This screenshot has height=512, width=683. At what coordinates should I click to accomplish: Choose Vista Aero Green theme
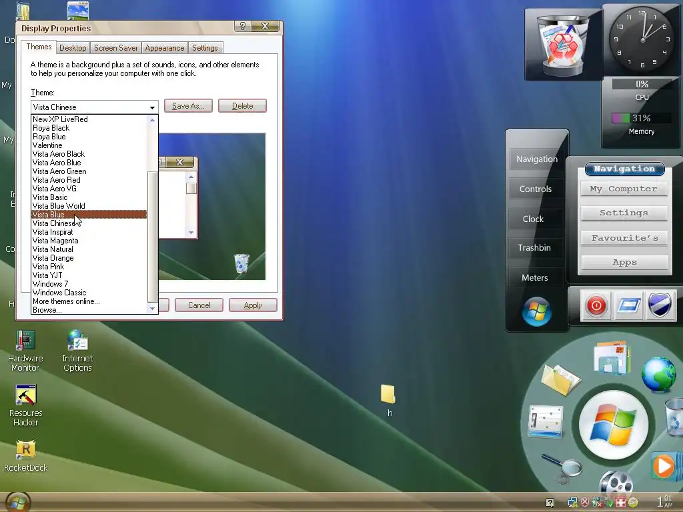coord(89,171)
